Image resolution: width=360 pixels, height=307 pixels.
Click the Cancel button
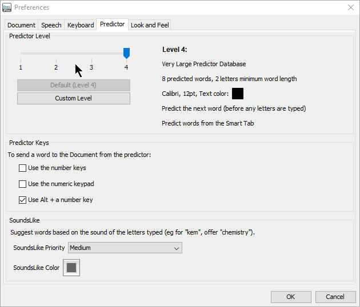335,297
